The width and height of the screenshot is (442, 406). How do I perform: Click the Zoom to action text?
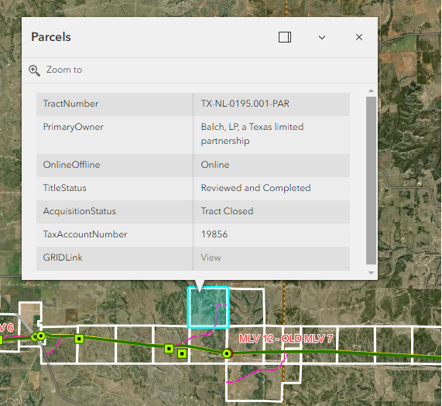[64, 70]
